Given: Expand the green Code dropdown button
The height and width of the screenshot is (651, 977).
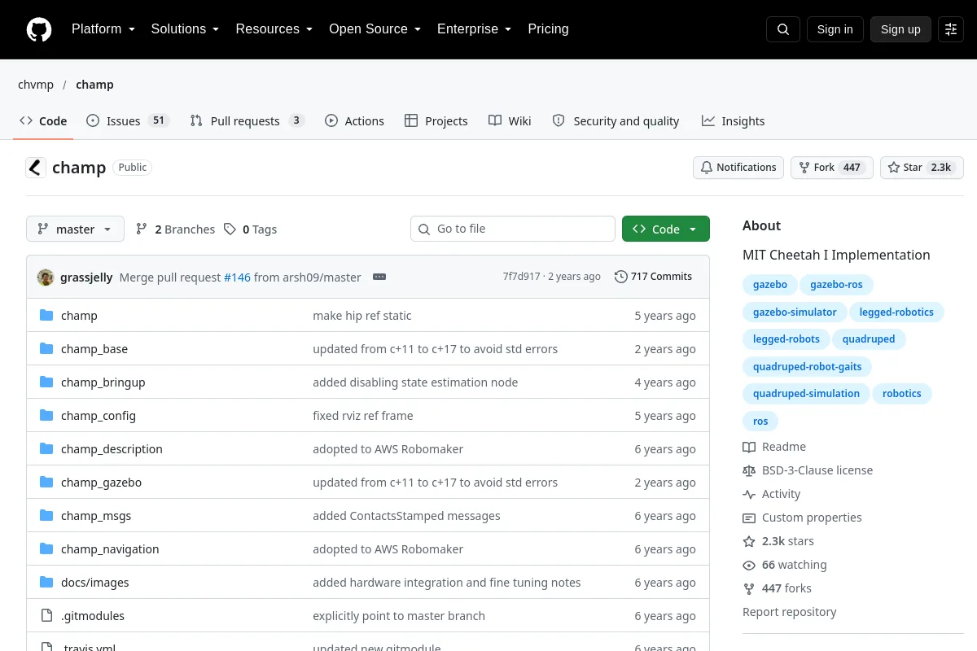Looking at the screenshot, I should (x=666, y=229).
